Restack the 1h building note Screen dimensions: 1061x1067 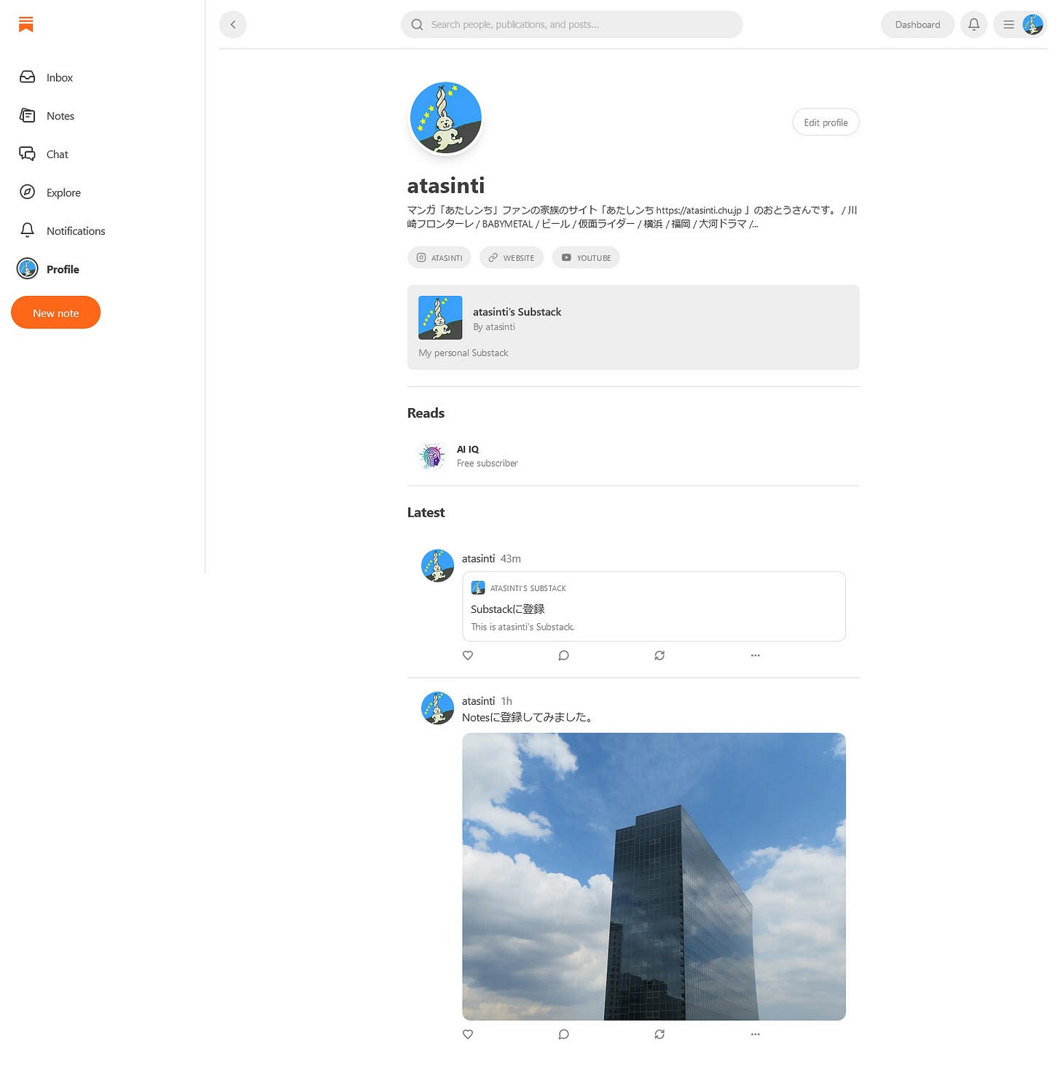[x=659, y=1034]
